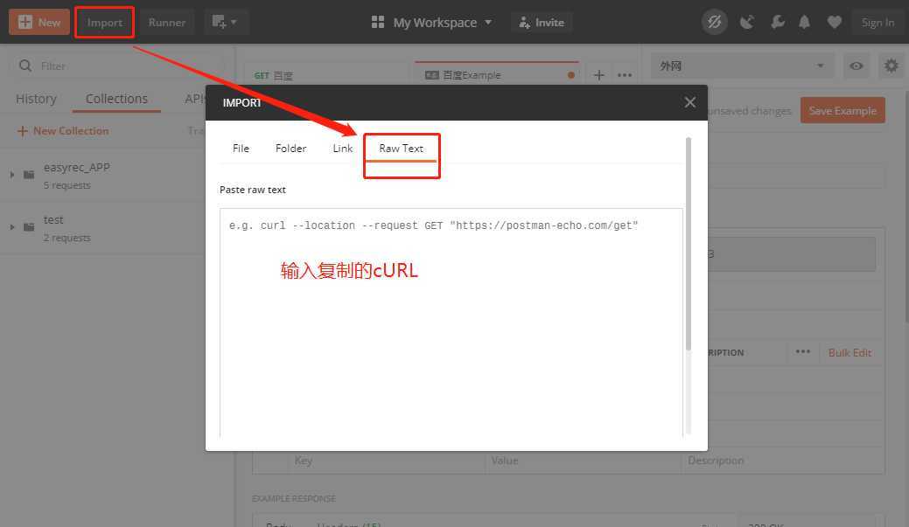Expand the easyrec_APP collection
Screen dimensions: 909x527
tap(12, 174)
